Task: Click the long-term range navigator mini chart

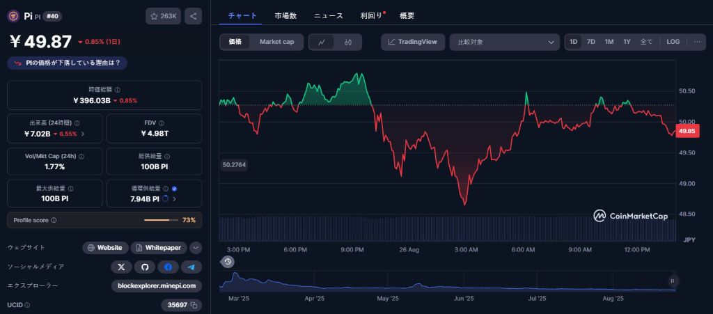Action: (448, 281)
